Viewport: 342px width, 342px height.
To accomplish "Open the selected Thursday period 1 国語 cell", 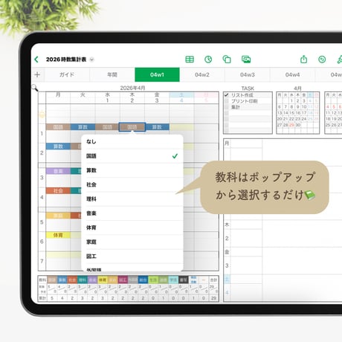I will pyautogui.click(x=132, y=127).
